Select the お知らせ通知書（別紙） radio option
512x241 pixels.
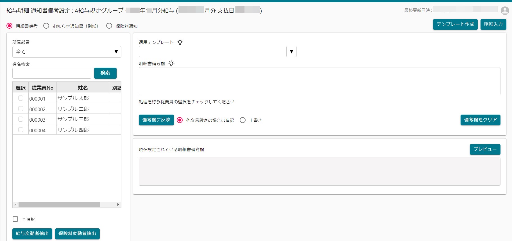click(x=46, y=26)
